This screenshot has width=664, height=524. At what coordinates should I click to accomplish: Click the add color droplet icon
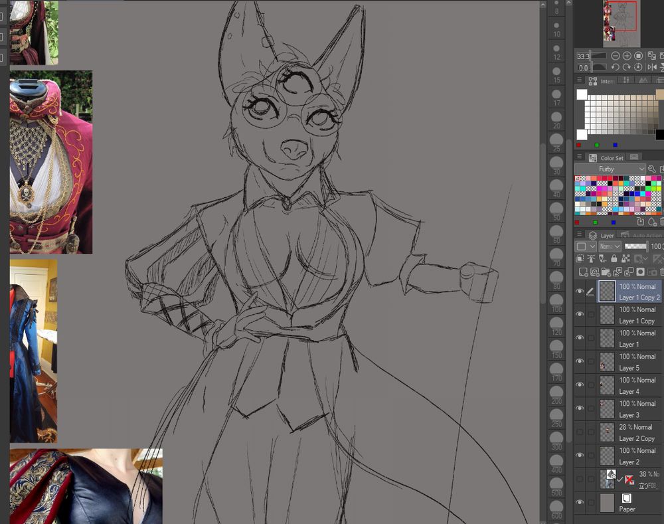pos(652,222)
